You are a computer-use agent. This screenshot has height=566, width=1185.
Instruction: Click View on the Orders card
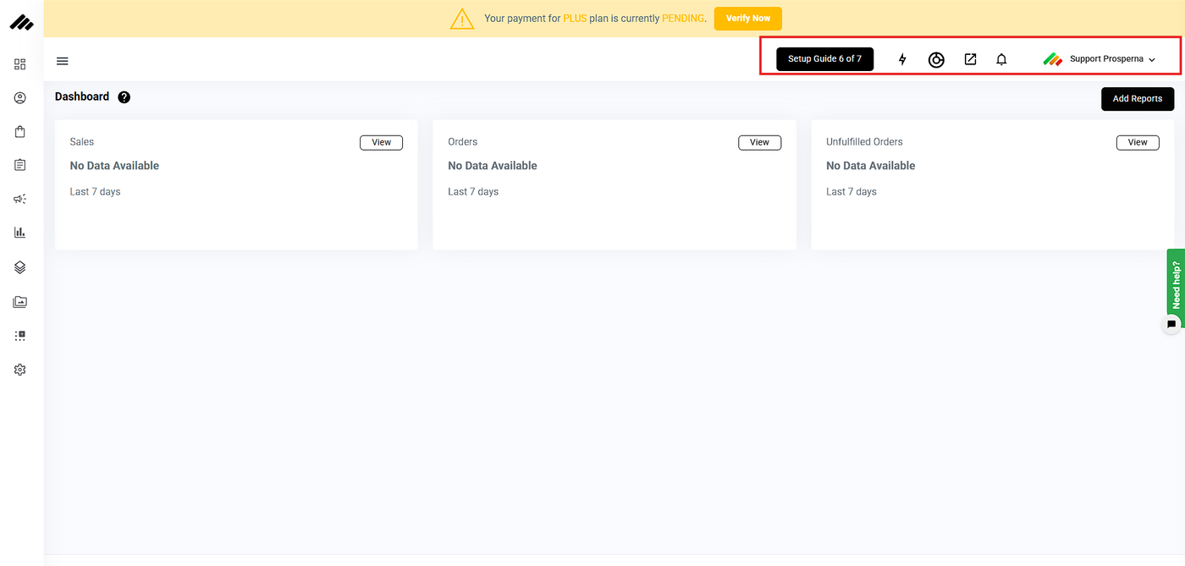[759, 142]
